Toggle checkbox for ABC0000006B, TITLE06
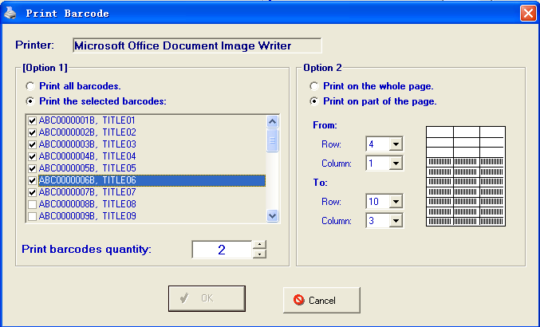The height and width of the screenshot is (327, 540). tap(32, 180)
